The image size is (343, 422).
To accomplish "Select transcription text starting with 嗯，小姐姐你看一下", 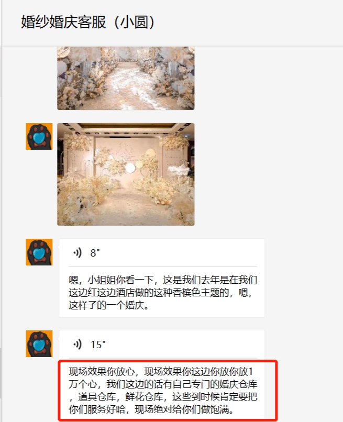I will (x=163, y=293).
